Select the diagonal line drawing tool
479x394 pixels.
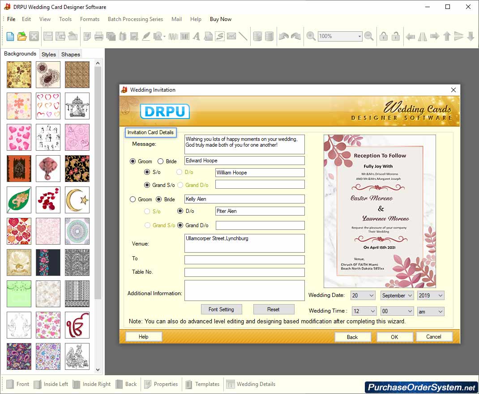(243, 36)
